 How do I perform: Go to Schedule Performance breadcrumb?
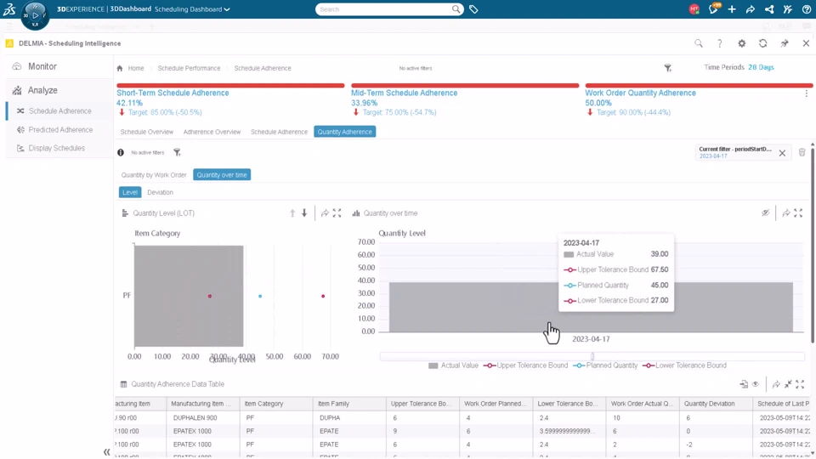pos(189,68)
